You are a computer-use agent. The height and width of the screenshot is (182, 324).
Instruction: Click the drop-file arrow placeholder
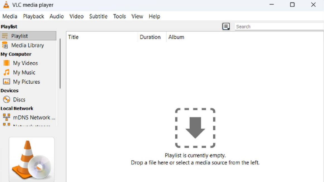click(195, 128)
